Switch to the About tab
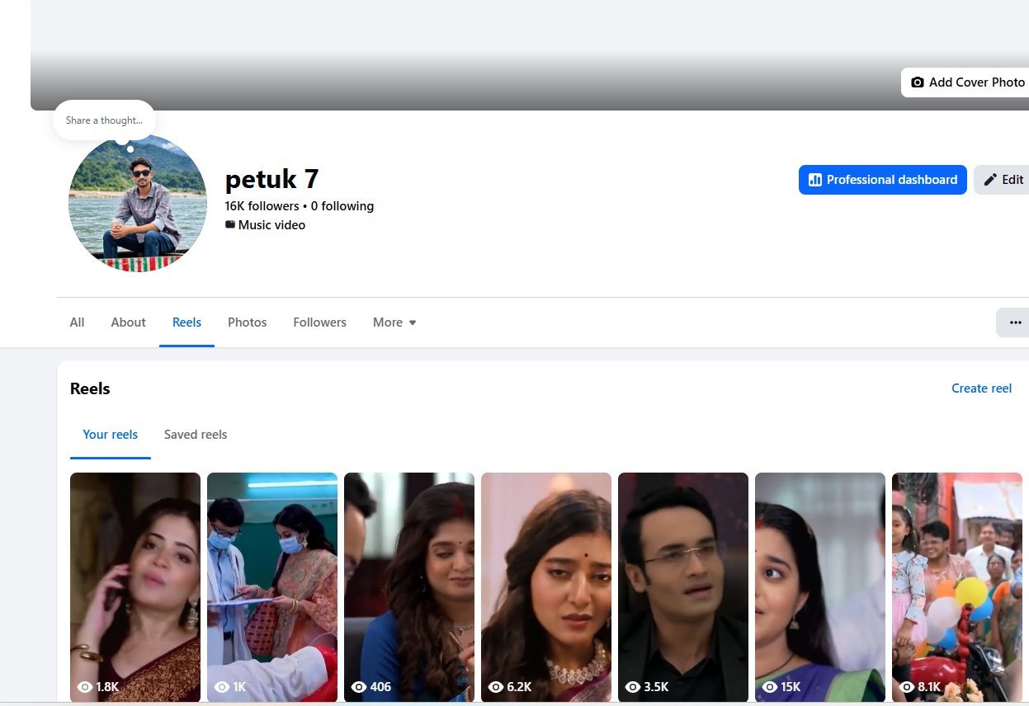Image resolution: width=1029 pixels, height=706 pixels. (128, 322)
